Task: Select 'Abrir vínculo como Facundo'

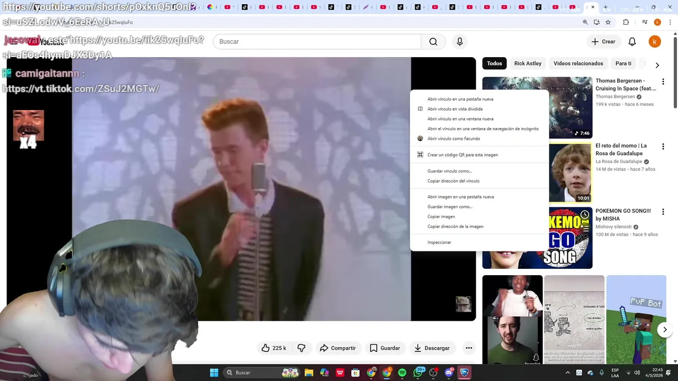Action: coord(479,139)
